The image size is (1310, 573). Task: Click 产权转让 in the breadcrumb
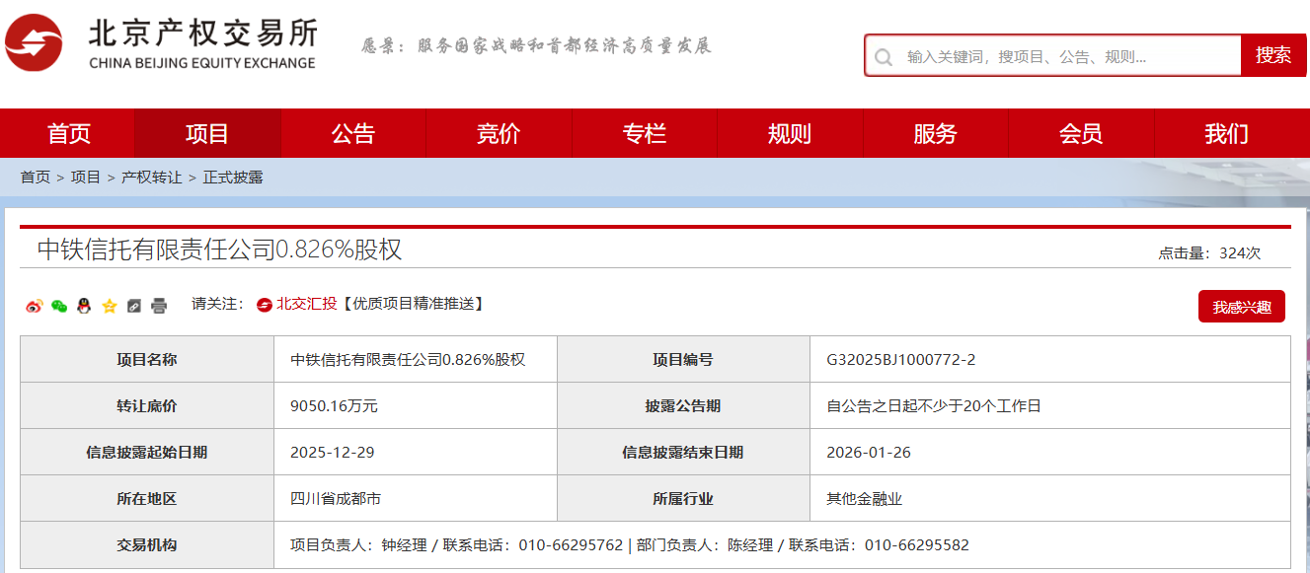pos(151,178)
